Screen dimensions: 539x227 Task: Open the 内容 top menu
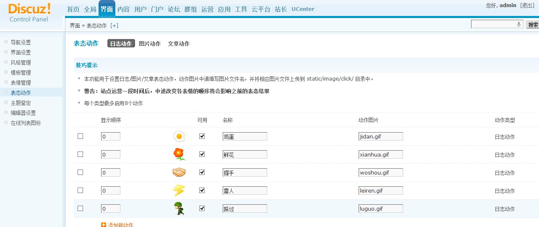[124, 9]
